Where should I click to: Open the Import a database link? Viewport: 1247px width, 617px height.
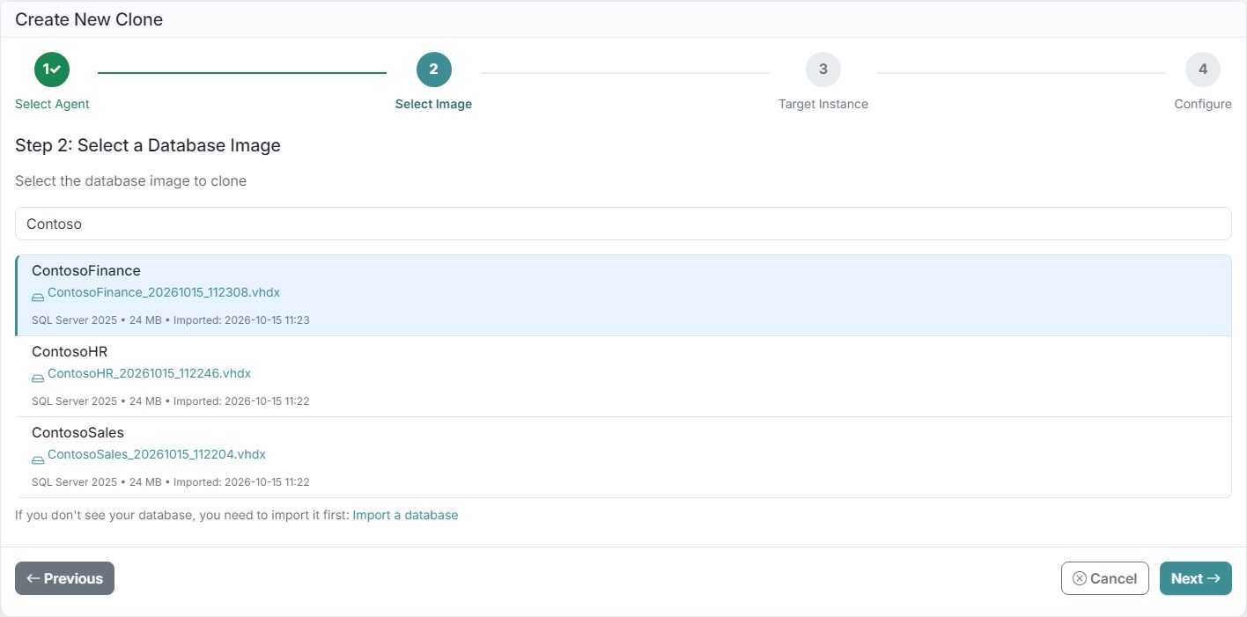point(405,515)
